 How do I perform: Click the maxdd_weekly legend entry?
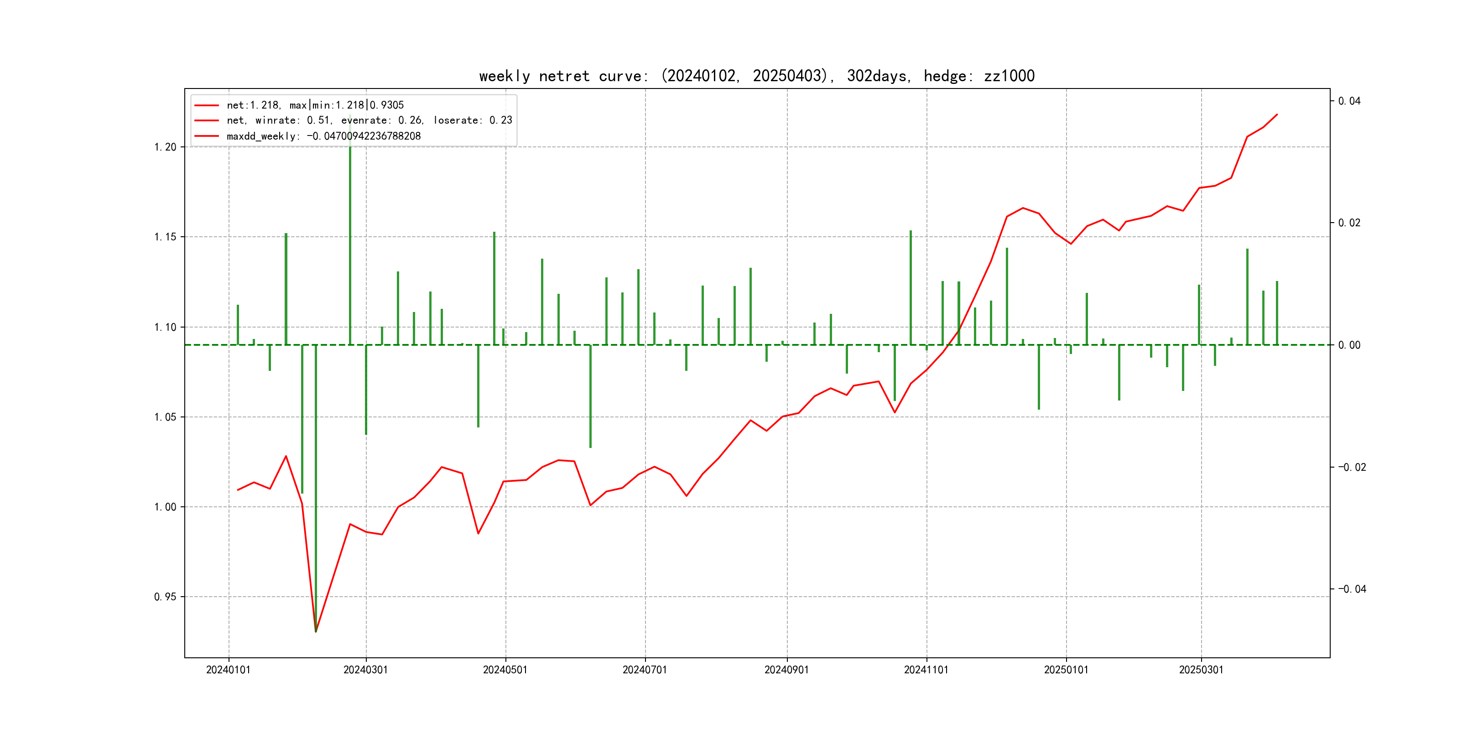(323, 136)
